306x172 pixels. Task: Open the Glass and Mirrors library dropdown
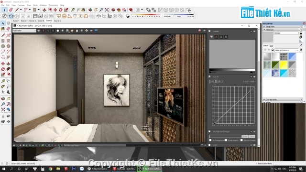coord(287,50)
